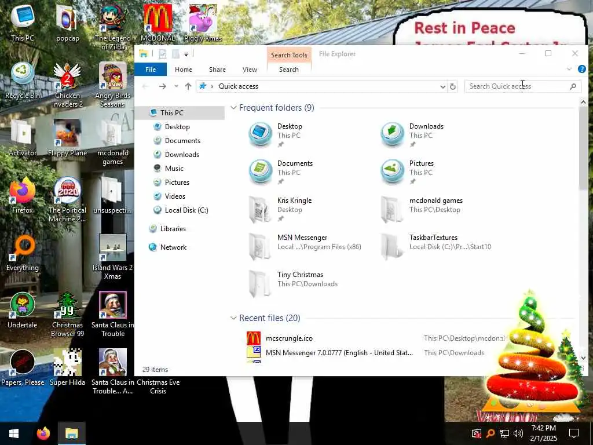
Task: Open the File ribbon tab
Action: [151, 70]
